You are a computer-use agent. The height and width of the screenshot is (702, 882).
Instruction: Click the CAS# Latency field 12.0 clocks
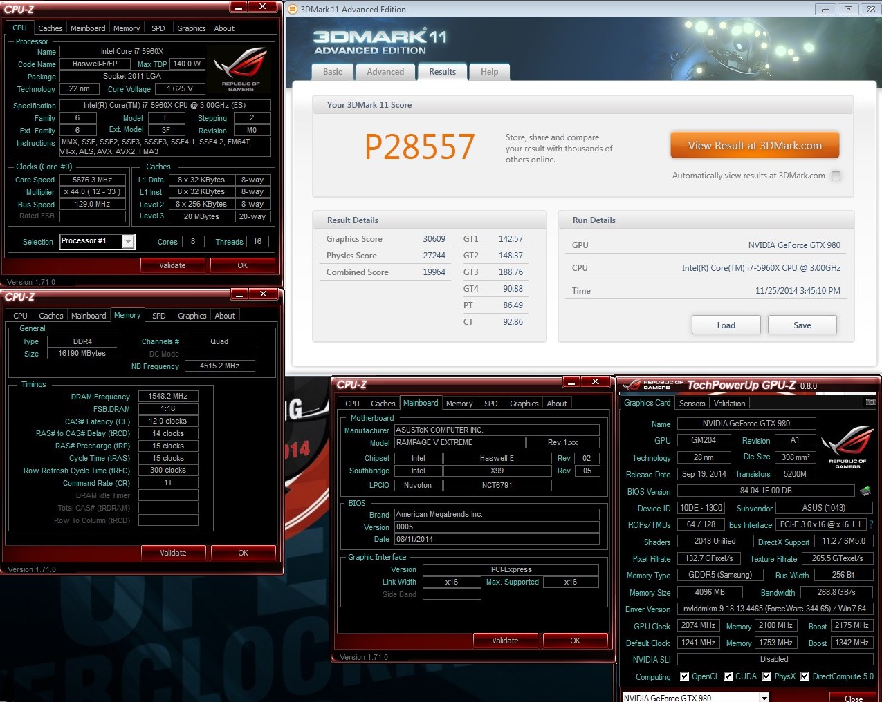pyautogui.click(x=168, y=421)
